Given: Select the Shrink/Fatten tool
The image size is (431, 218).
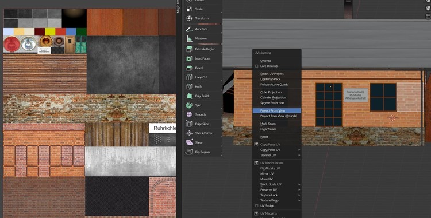Looking at the screenshot, I should (203, 133).
